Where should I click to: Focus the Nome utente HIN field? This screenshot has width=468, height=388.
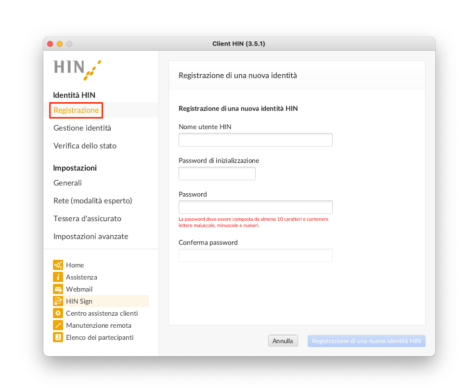pyautogui.click(x=256, y=140)
